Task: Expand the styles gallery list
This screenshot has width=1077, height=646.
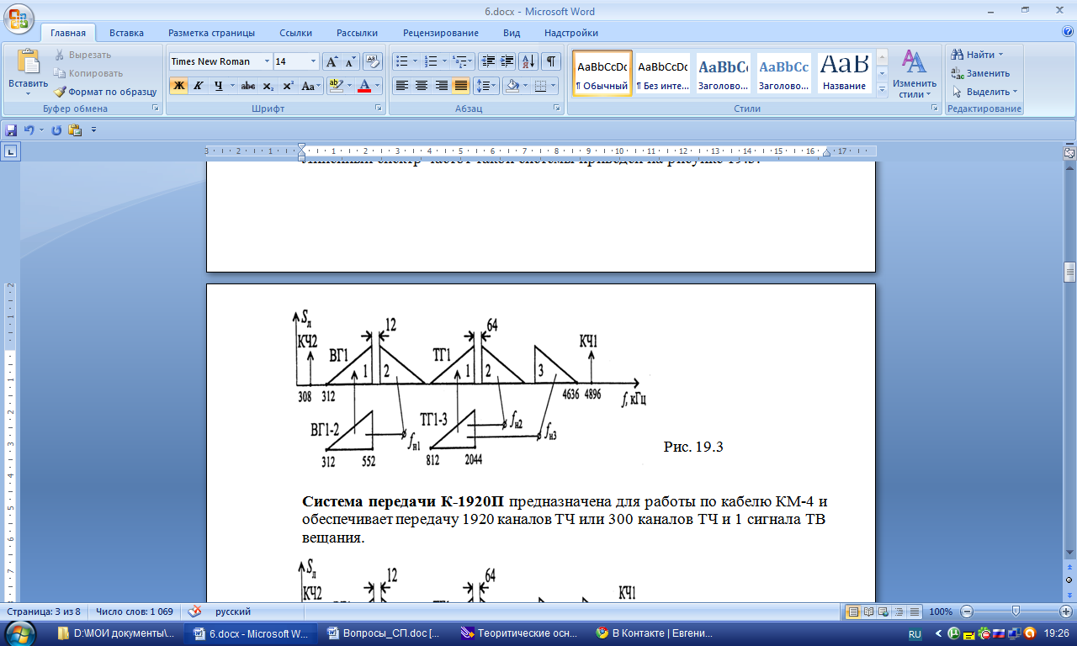Action: click(883, 88)
